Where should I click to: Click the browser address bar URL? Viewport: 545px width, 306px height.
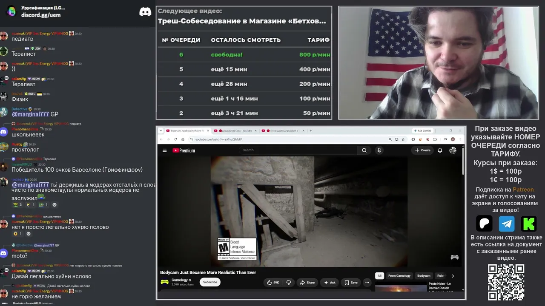[219, 139]
